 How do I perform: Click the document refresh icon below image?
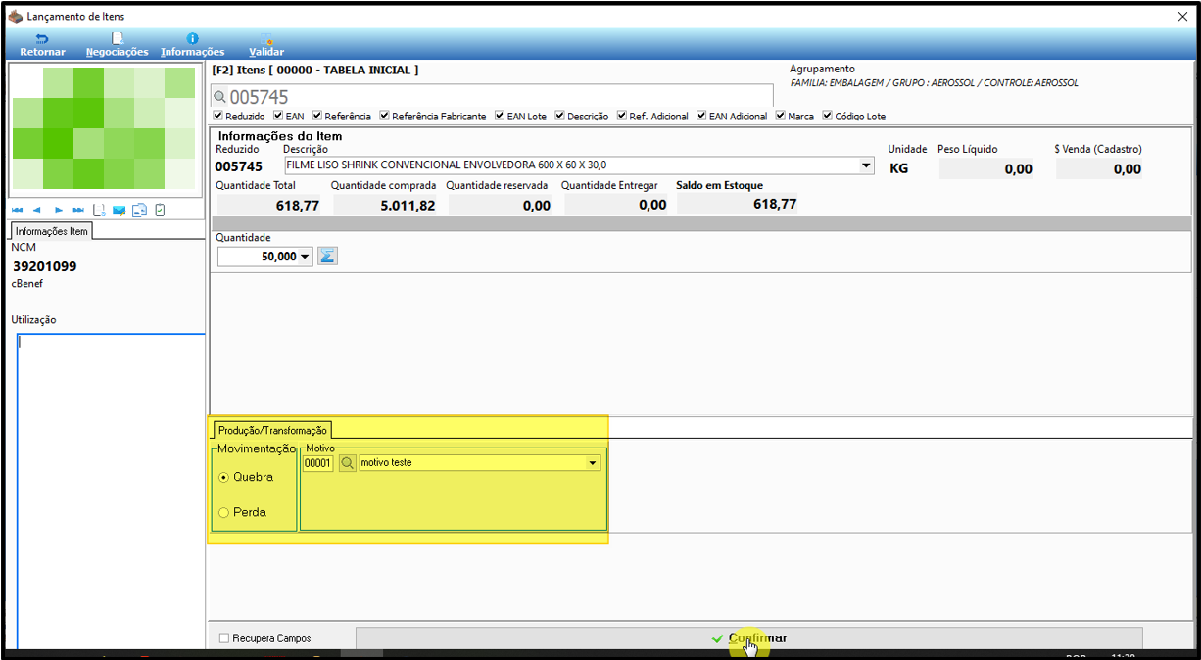(99, 210)
